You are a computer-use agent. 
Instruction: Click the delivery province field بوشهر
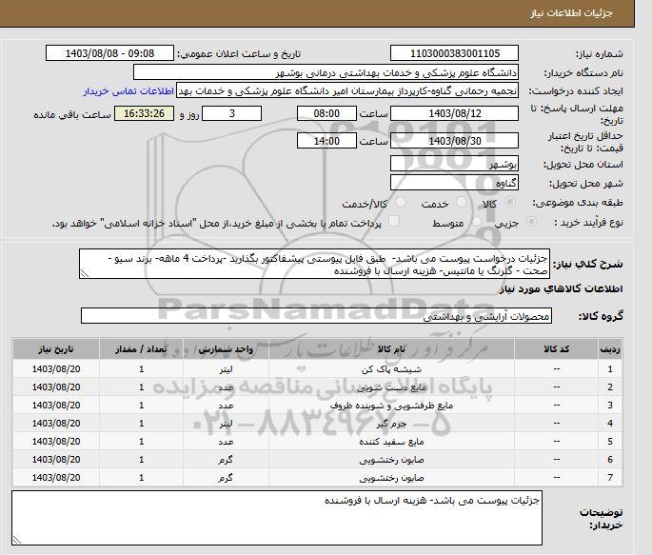(x=454, y=164)
